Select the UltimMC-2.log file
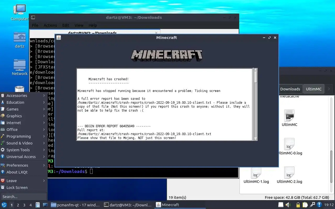 289,175
